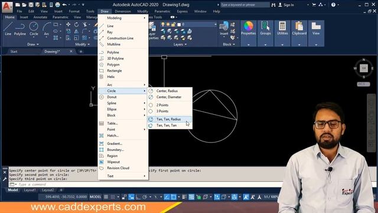Expand the Text submenu in the Draw menu
The height and width of the screenshot is (213, 378).
point(123,176)
